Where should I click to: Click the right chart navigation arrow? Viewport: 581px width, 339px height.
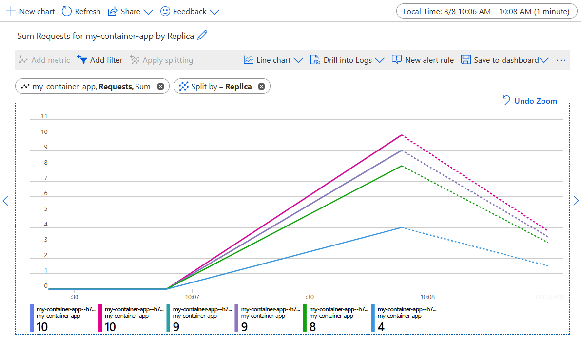576,201
